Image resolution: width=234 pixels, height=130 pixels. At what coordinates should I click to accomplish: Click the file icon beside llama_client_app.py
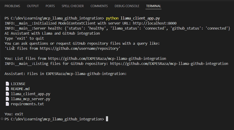click(x=7, y=94)
